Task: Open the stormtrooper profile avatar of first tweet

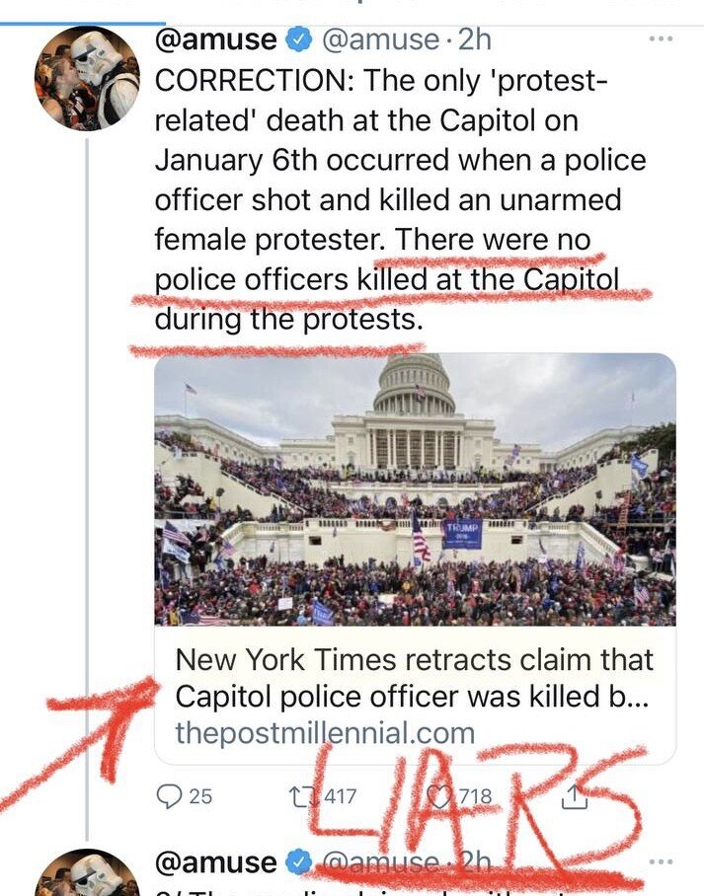Action: tap(87, 78)
